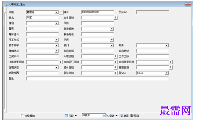Screen dimensions: 197x121
Task: Click the 联系电话 input field
Action: [97, 34]
